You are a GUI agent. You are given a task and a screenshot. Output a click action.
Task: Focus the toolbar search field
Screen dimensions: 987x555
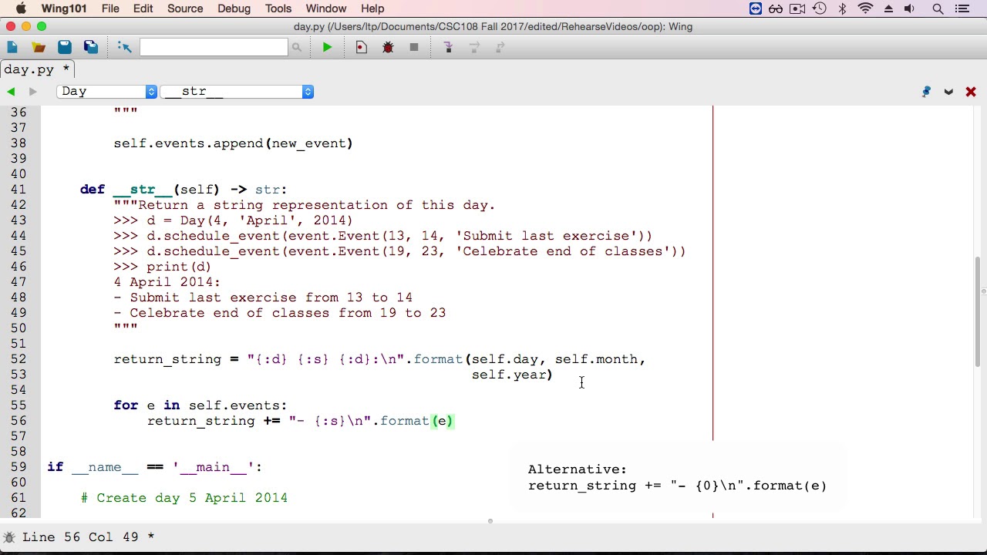pyautogui.click(x=214, y=47)
